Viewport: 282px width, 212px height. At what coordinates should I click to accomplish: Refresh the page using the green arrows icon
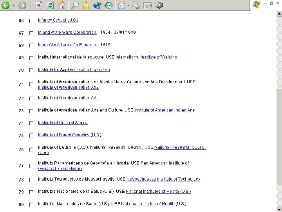click(x=51, y=5)
